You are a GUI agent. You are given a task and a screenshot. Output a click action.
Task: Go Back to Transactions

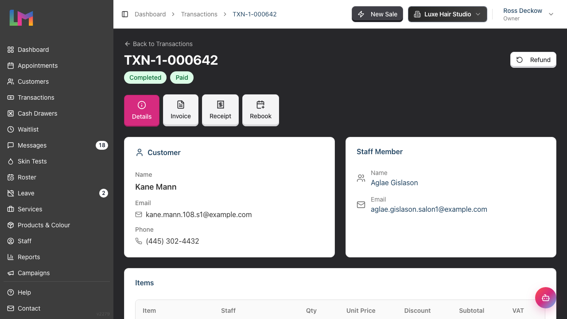pos(159,44)
